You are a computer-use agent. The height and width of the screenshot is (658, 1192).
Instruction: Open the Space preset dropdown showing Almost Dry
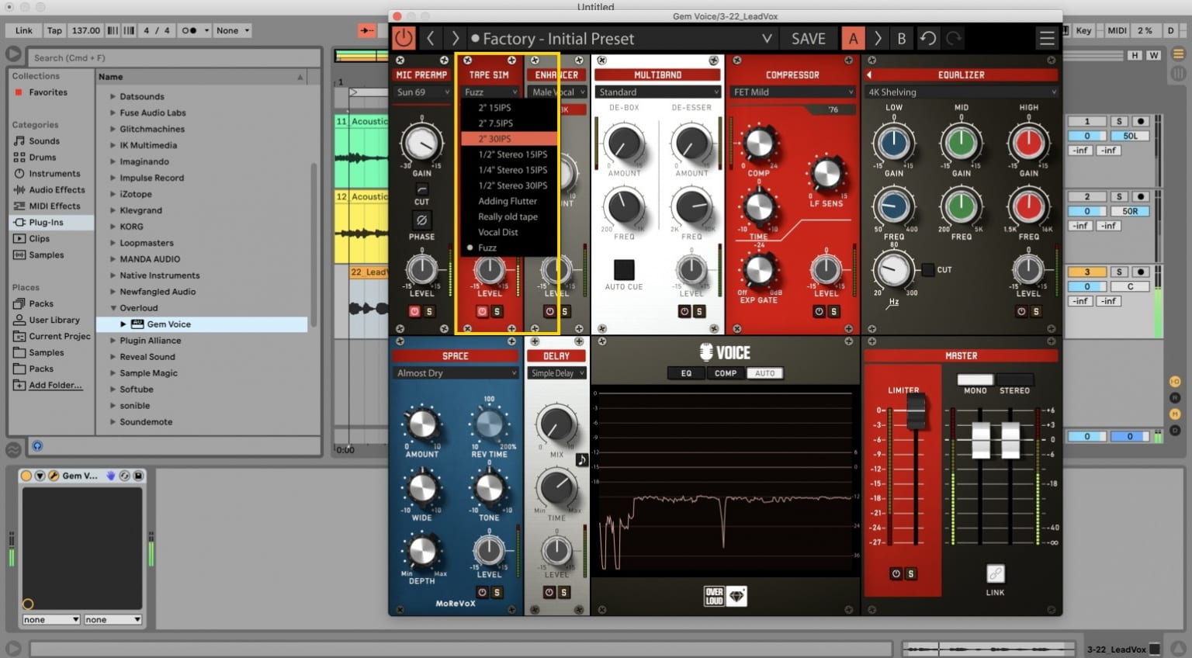(x=455, y=372)
